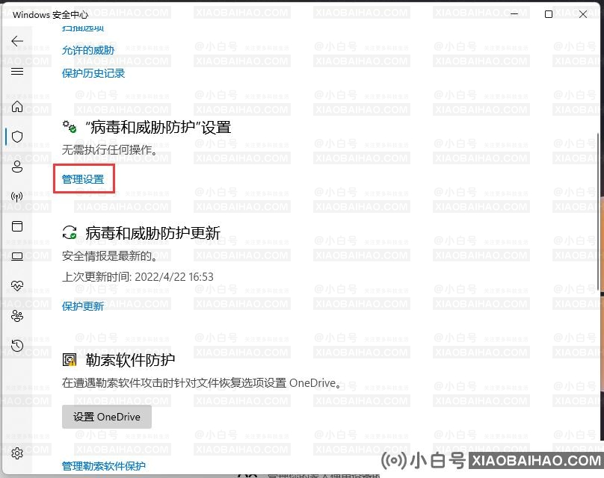Screen dimensions: 604x478
Task: Click the “病毒和威胁防护”设置 heading
Action: [x=158, y=128]
